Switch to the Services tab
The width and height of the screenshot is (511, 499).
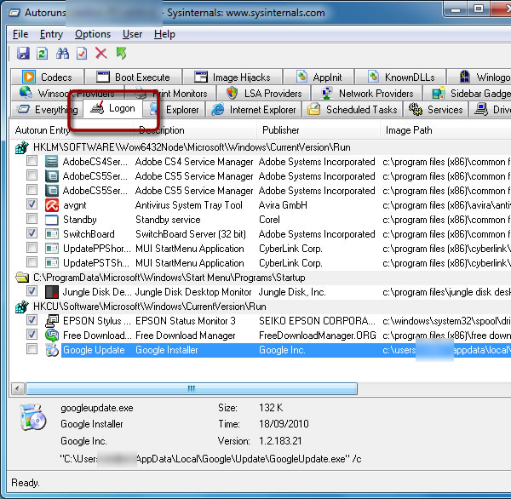coord(435,110)
